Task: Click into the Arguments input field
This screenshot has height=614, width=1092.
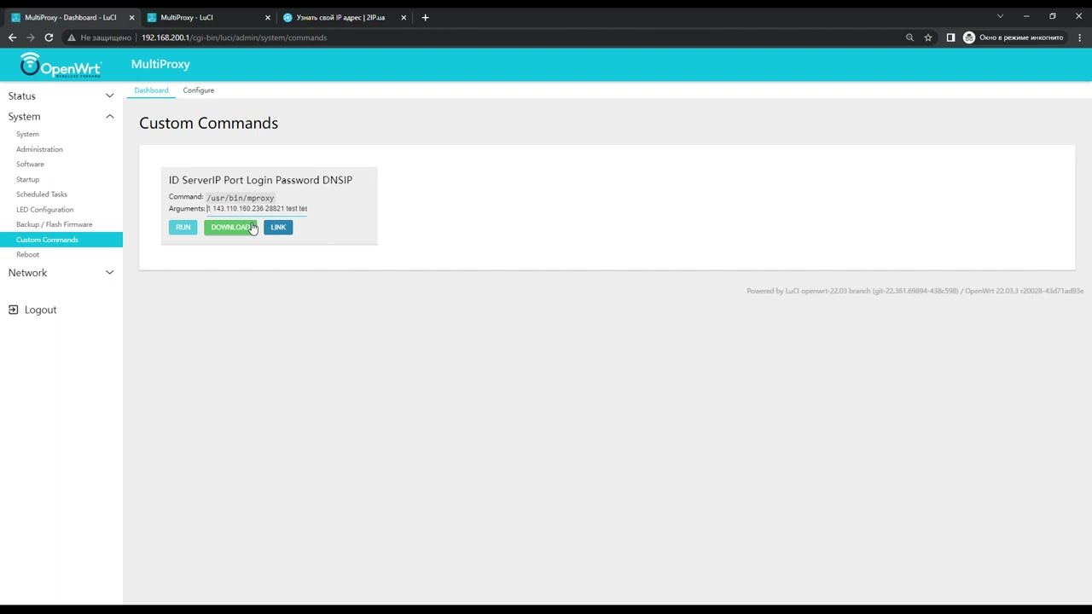Action: tap(257, 209)
